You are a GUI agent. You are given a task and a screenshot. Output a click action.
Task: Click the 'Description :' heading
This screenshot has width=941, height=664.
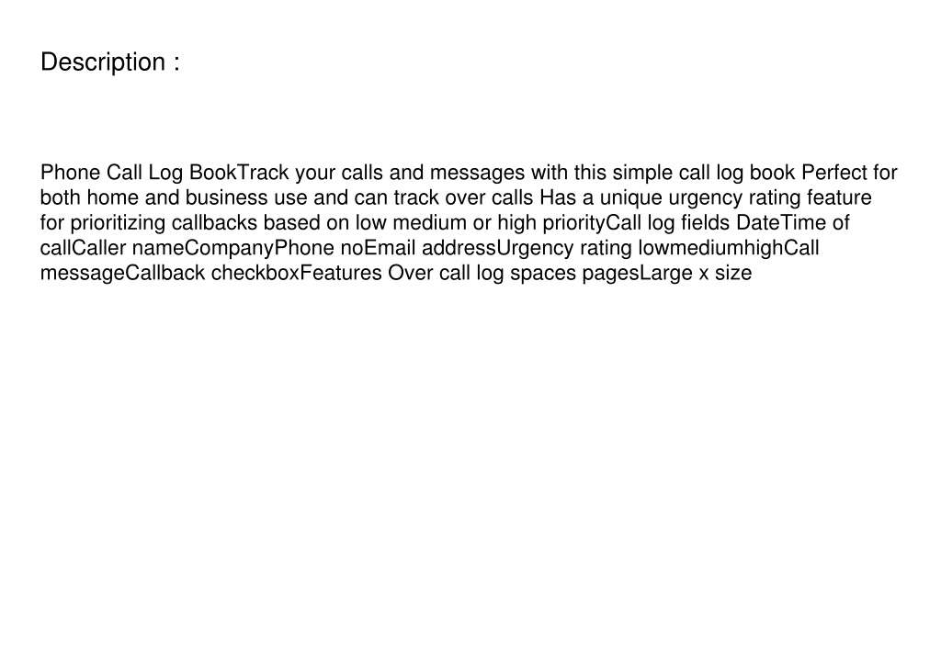tap(110, 62)
